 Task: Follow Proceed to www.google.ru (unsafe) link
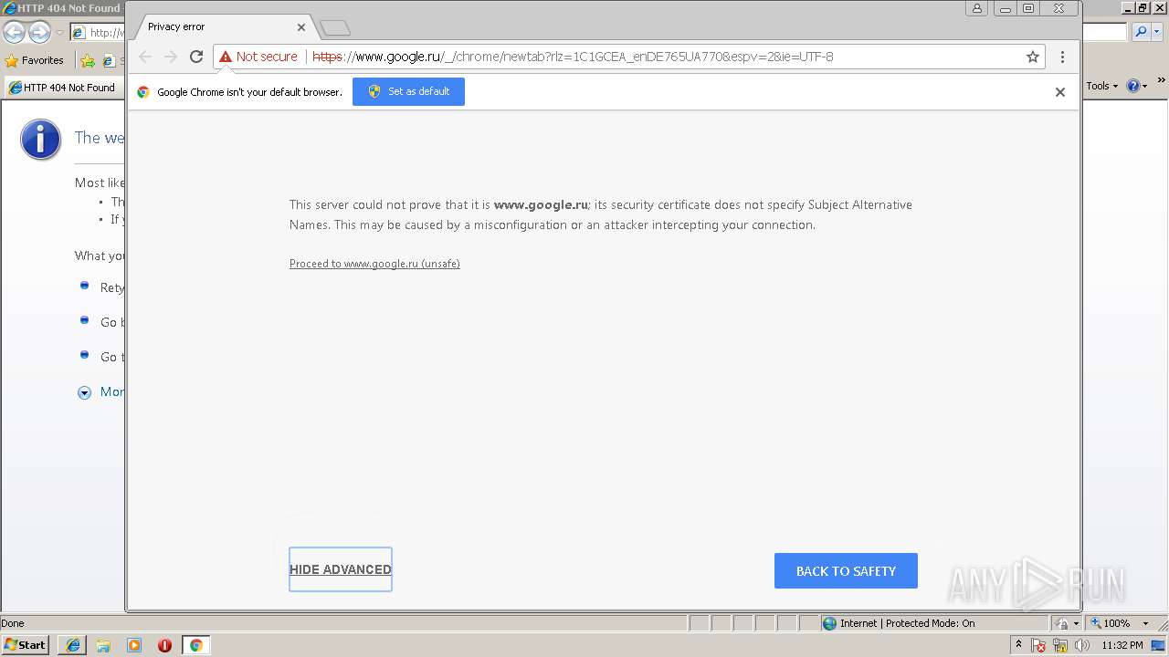pos(374,264)
